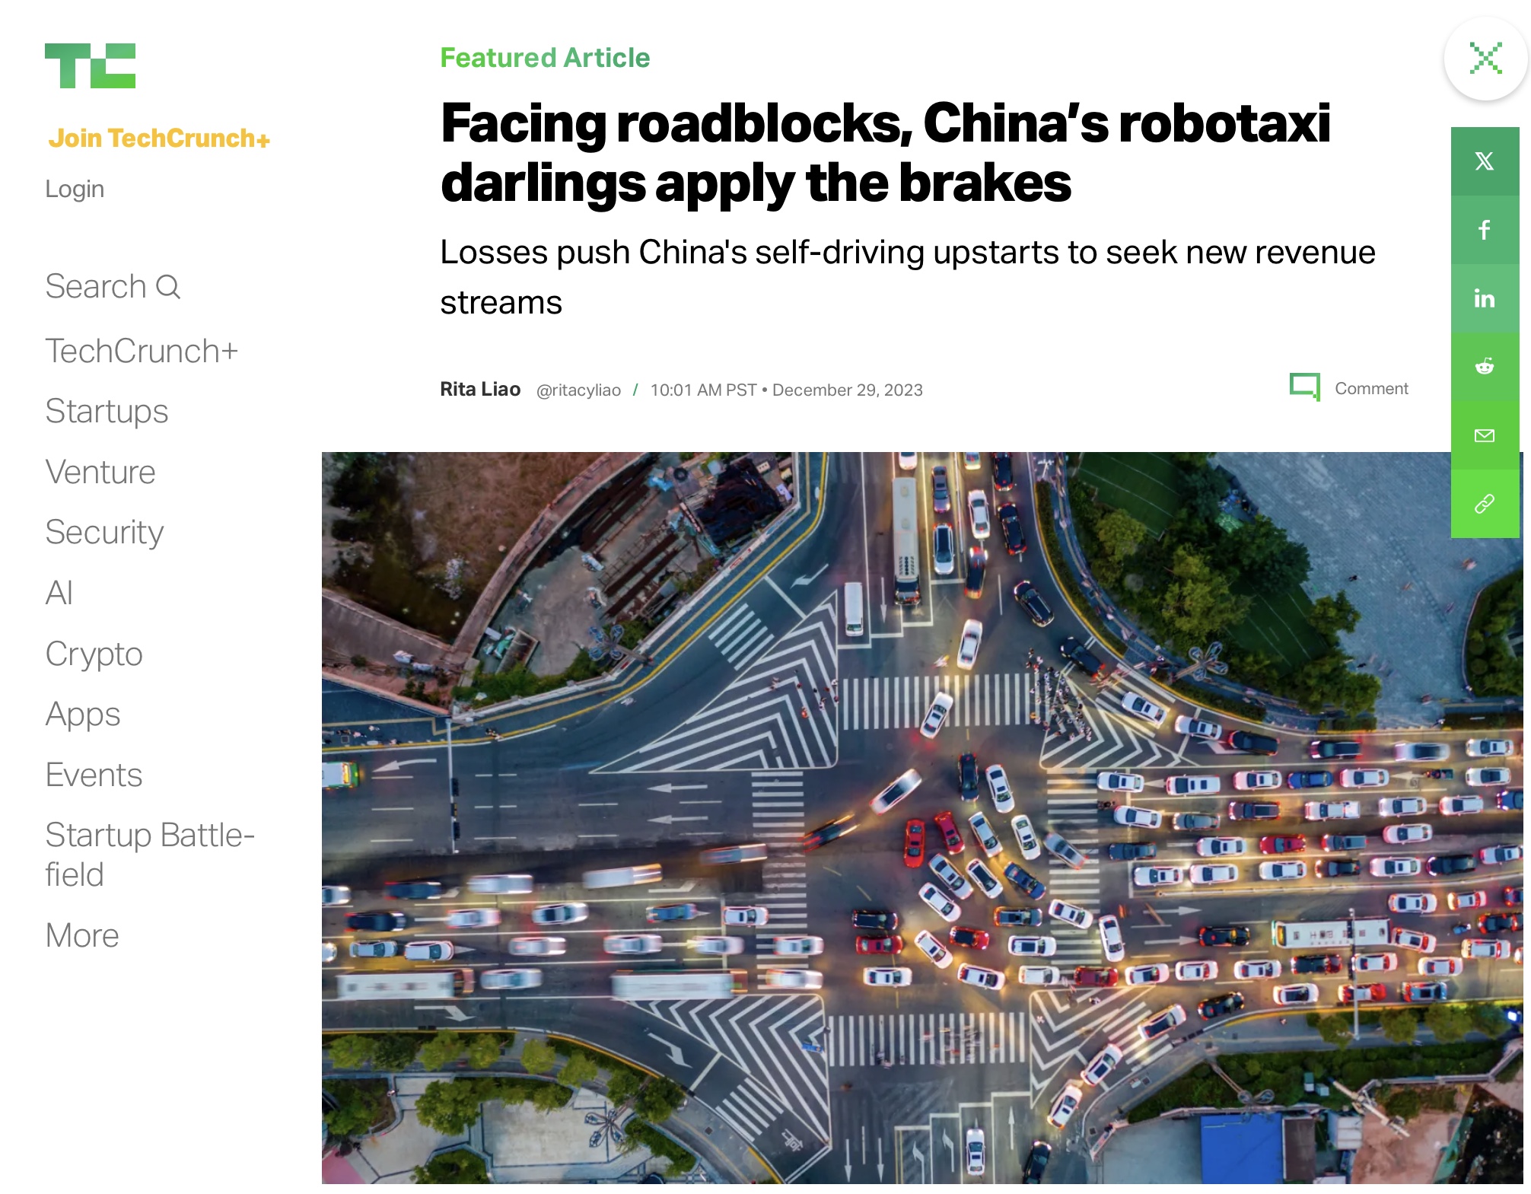Go to the Venture section
The height and width of the screenshot is (1194, 1531).
point(100,473)
